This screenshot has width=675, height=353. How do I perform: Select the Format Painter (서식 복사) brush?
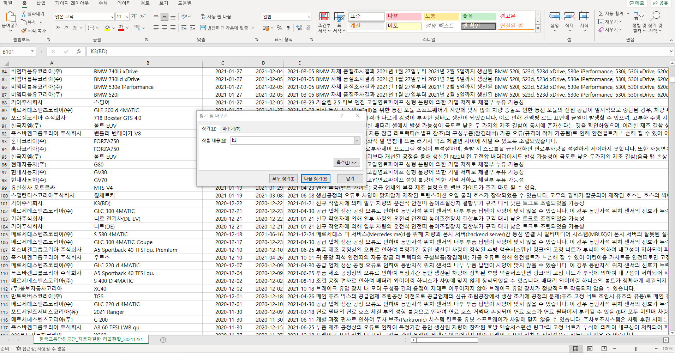[24, 31]
